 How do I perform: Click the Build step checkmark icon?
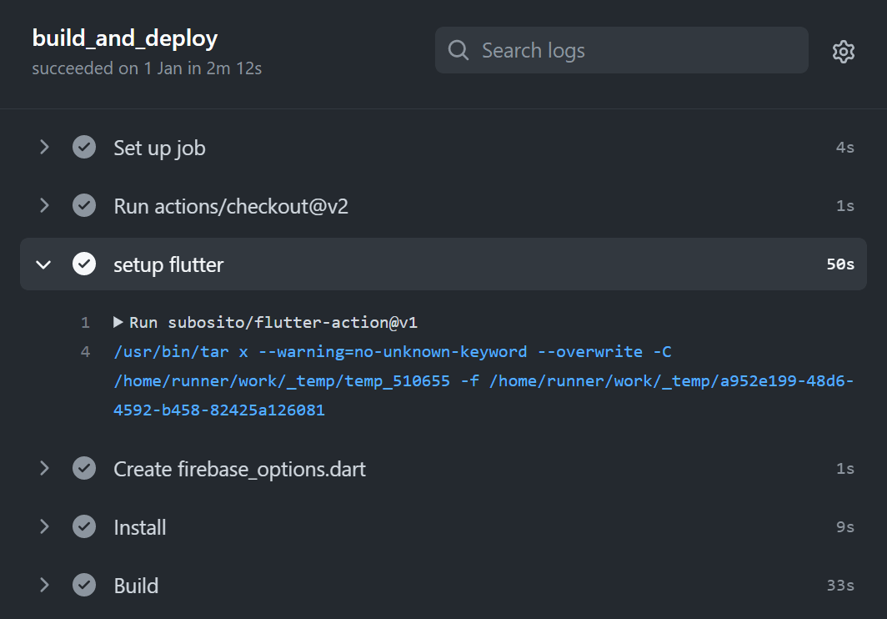coord(84,585)
